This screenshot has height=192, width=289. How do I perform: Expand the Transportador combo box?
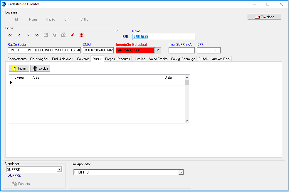pyautogui.click(x=181, y=172)
